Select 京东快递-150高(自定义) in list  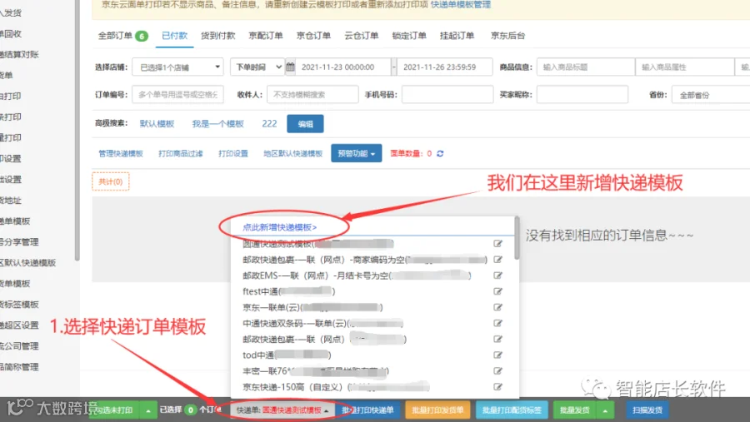(x=336, y=387)
